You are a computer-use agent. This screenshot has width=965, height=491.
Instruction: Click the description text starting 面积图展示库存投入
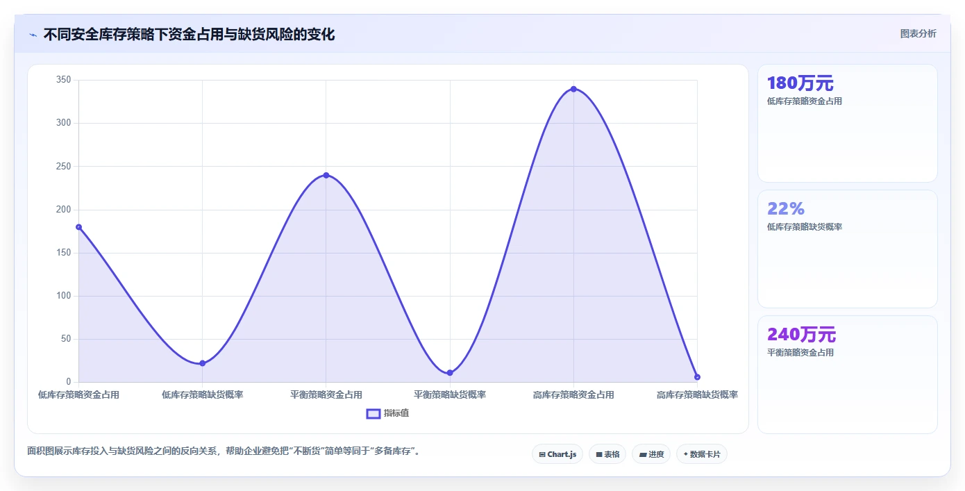tap(224, 451)
